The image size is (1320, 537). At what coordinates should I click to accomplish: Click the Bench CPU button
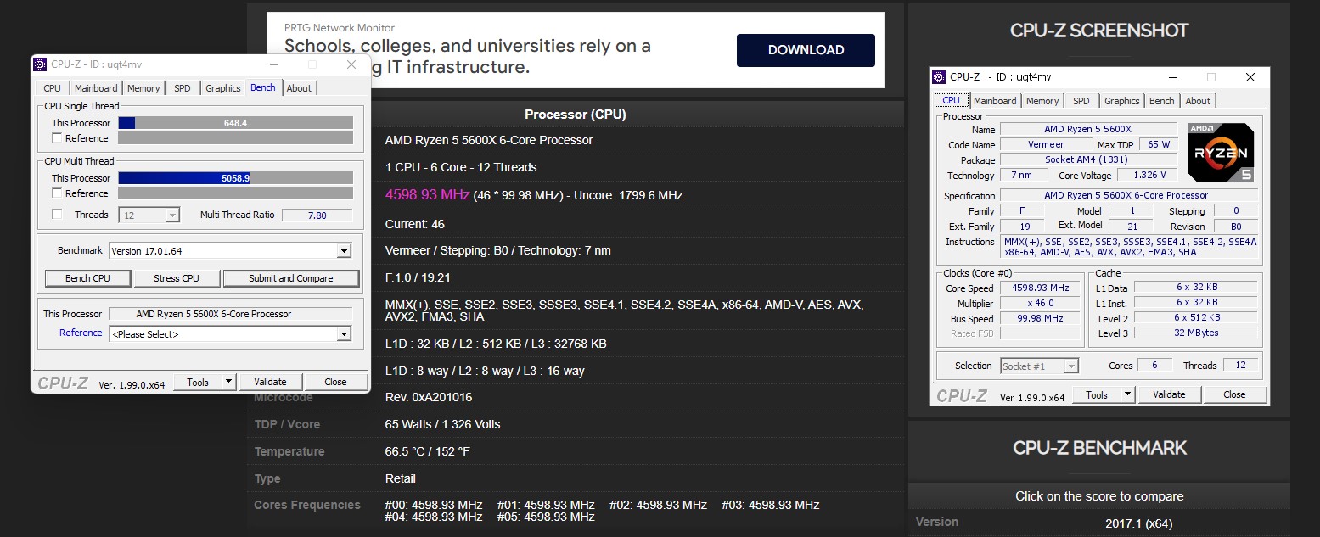coord(88,278)
